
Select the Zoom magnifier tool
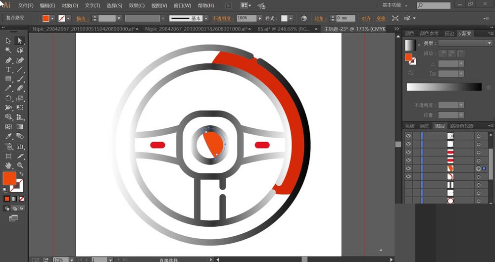[20, 165]
